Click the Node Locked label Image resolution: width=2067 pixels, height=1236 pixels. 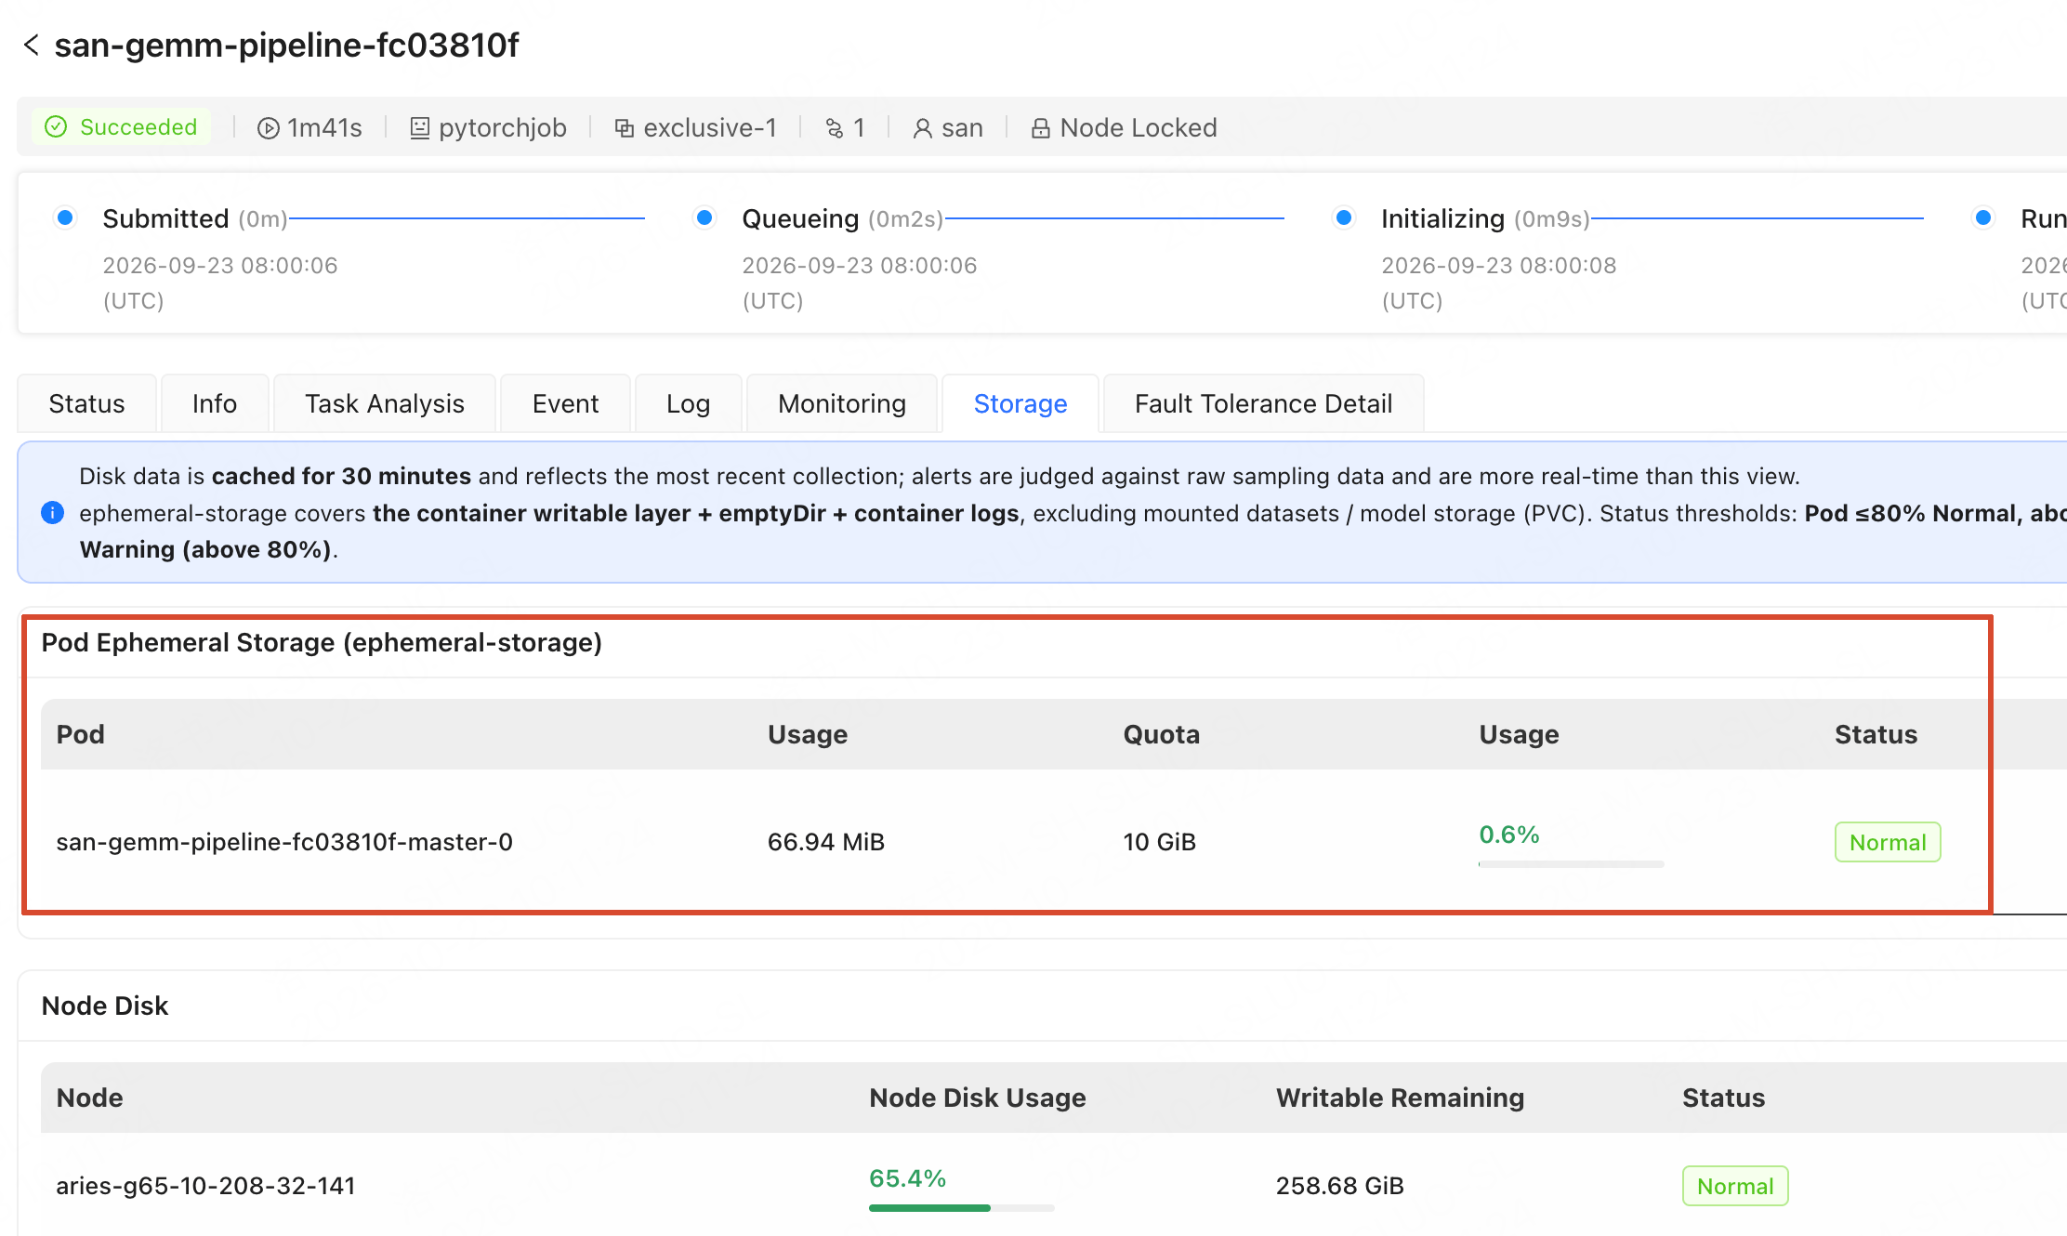tap(1139, 128)
